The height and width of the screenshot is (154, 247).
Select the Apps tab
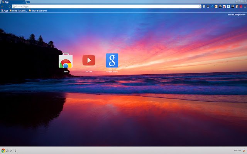[13, 2]
